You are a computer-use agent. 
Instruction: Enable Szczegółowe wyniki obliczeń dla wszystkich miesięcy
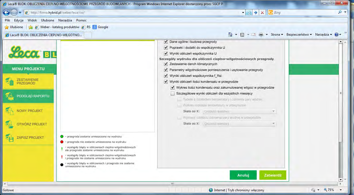pos(173,93)
